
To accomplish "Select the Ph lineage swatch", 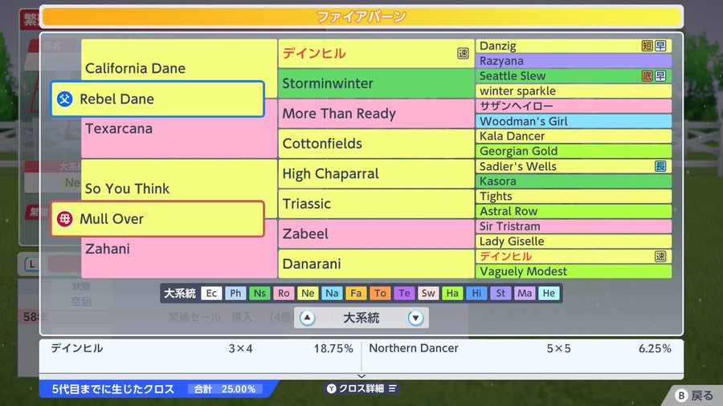I will [235, 293].
